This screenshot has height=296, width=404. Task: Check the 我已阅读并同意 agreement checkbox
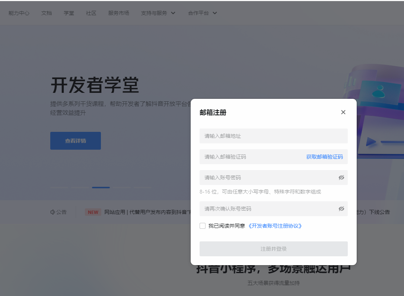[203, 226]
